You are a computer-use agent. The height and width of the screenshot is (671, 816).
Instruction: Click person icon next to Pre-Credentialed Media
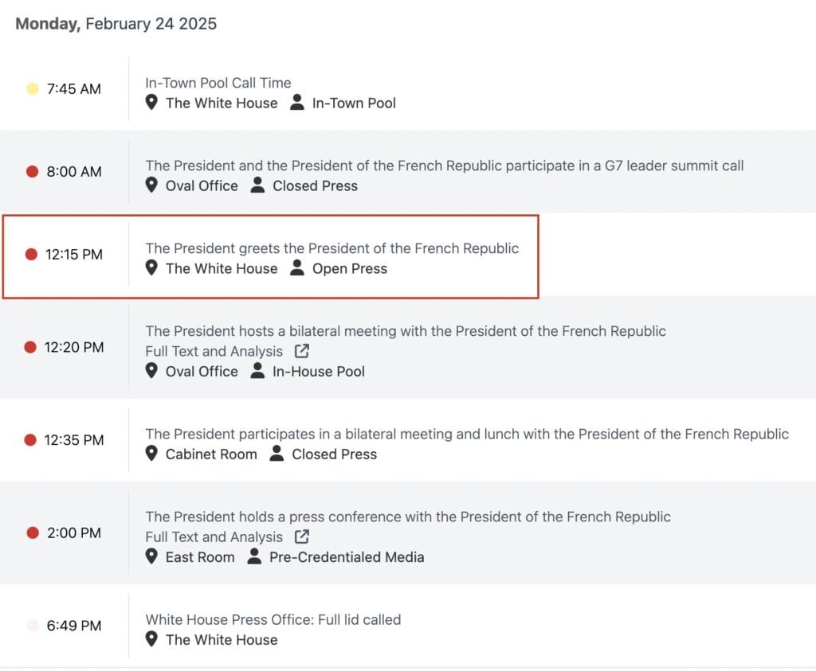254,556
